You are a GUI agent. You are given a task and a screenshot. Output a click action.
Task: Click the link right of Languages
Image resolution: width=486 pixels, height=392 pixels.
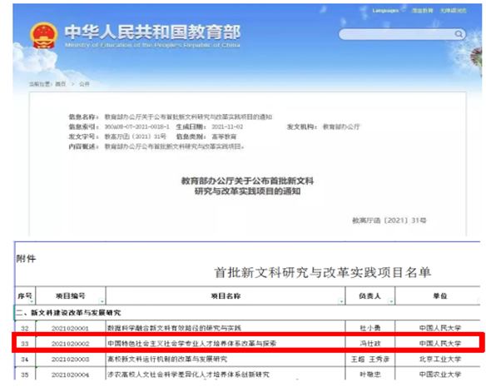click(422, 11)
